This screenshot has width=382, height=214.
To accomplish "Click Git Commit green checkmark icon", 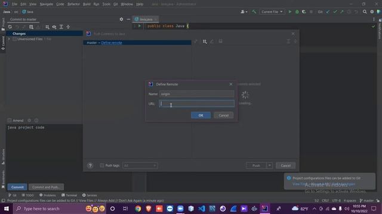I will 335,12.
